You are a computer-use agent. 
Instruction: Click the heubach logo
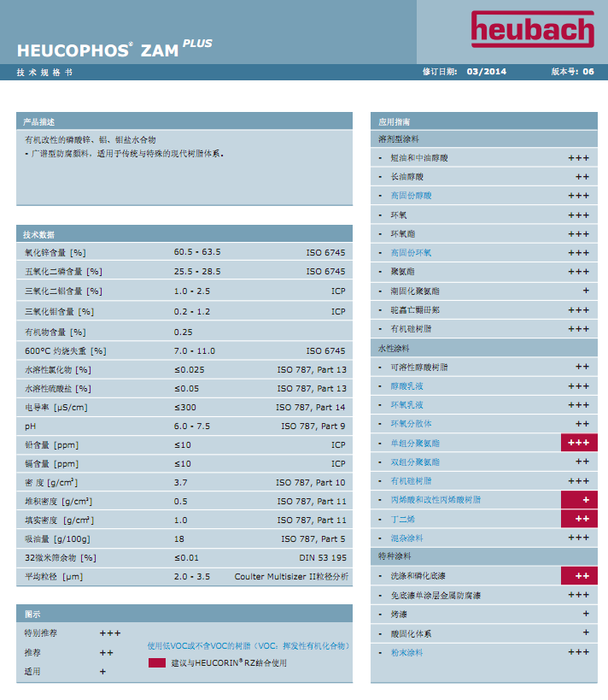click(531, 30)
